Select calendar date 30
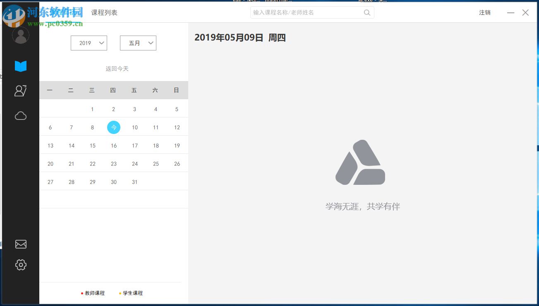The image size is (539, 306). (x=114, y=182)
